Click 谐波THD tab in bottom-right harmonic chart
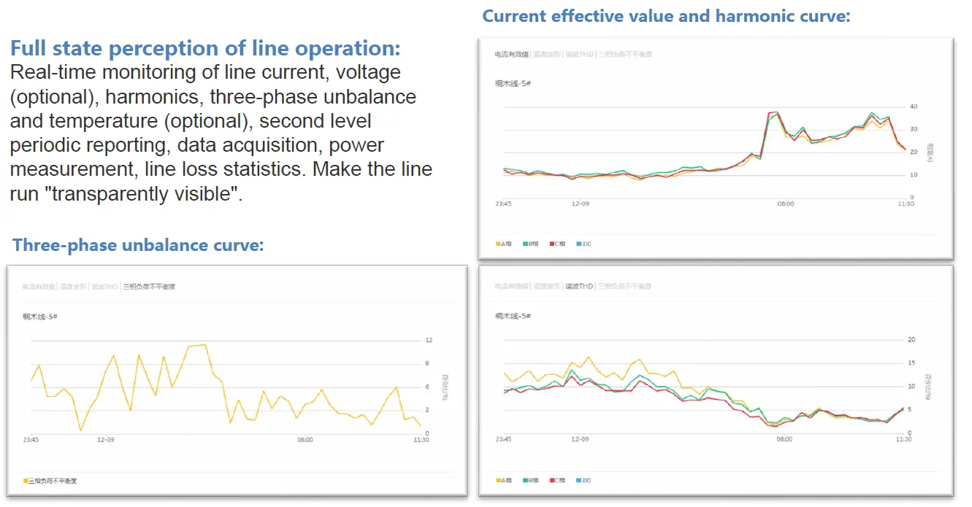This screenshot has width=972, height=507. click(x=579, y=287)
